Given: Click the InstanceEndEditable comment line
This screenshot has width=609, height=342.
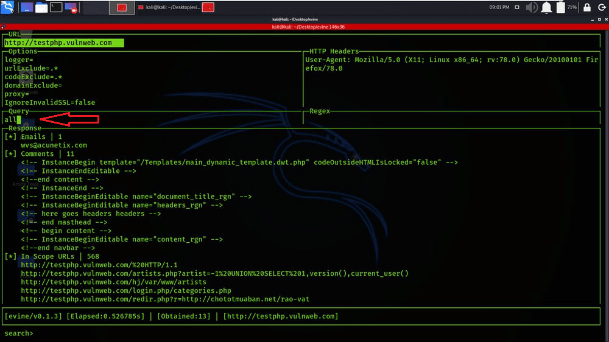Looking at the screenshot, I should [79, 171].
